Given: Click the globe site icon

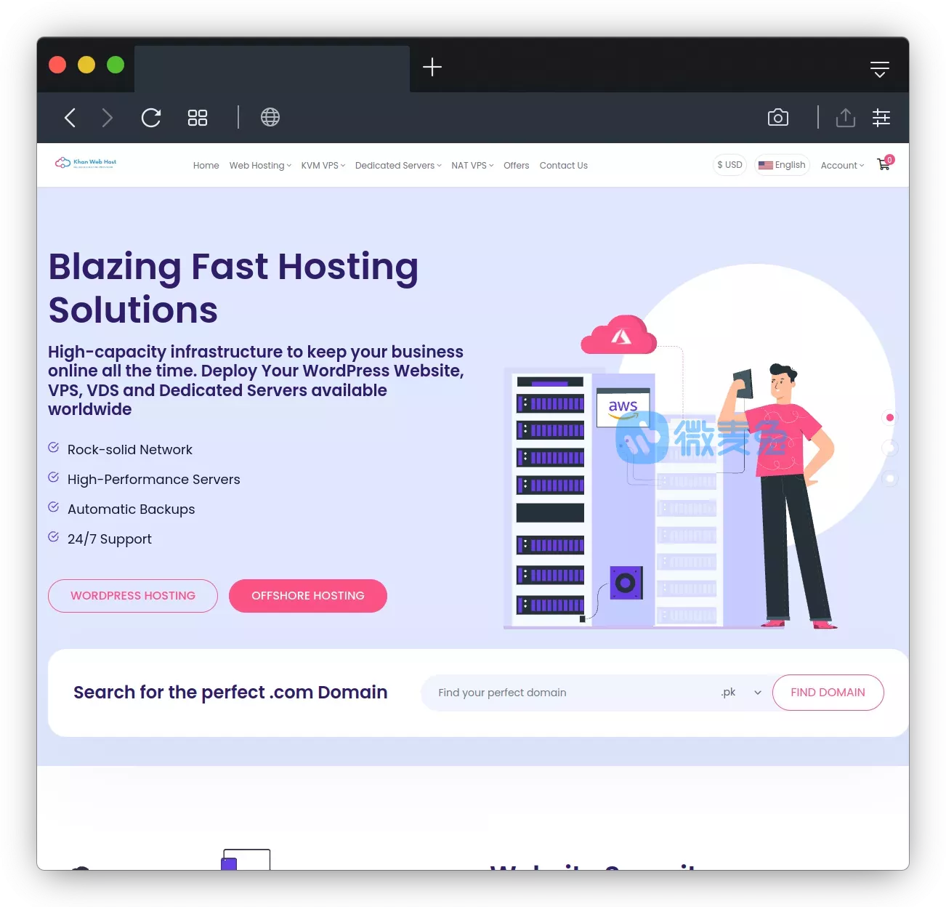Looking at the screenshot, I should 270,117.
